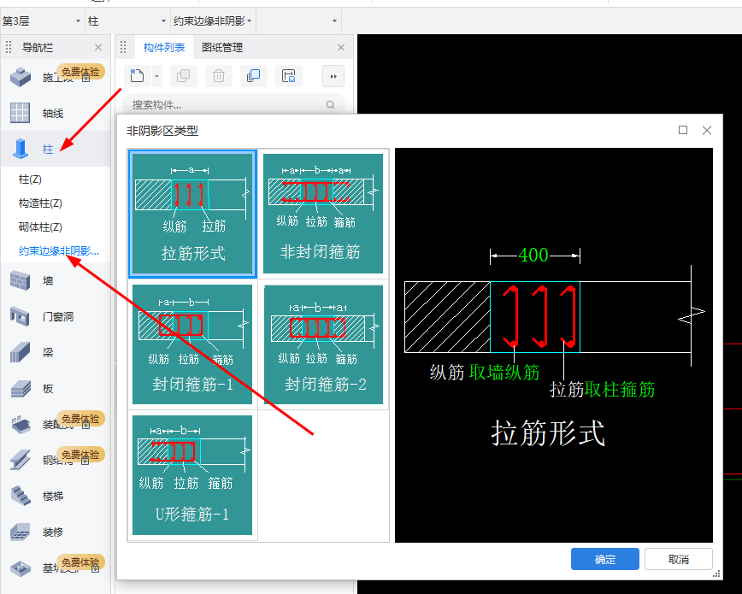The image size is (742, 594).
Task: Select the 柱 column category icon
Action: (x=20, y=149)
